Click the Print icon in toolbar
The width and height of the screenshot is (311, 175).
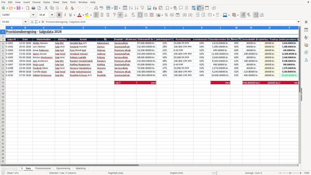[33, 8]
